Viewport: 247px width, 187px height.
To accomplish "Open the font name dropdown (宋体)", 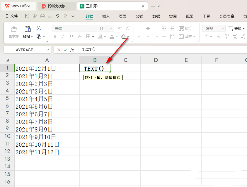I will (x=93, y=28).
